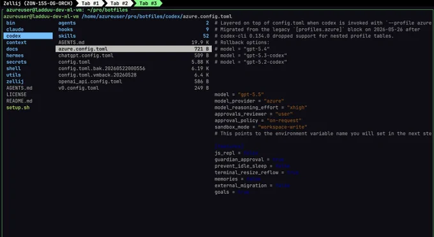Select config.toml.bak.20260522000556 file
The height and width of the screenshot is (237, 434).
click(133, 69)
